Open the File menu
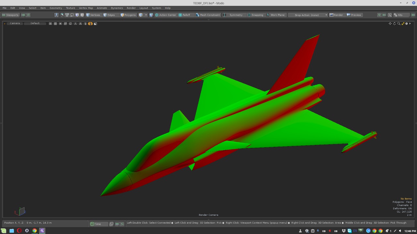The image size is (417, 234). coord(5,8)
